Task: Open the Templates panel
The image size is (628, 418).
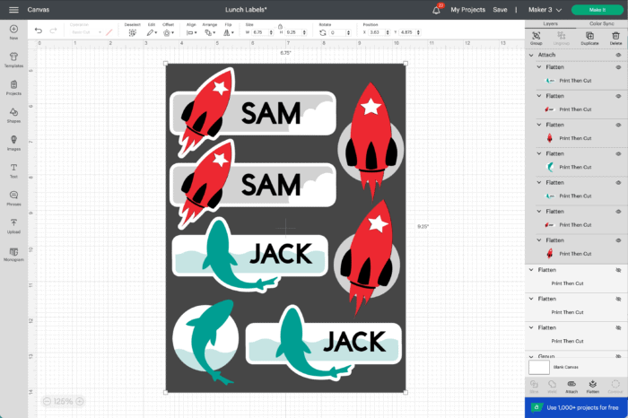Action: point(13,58)
